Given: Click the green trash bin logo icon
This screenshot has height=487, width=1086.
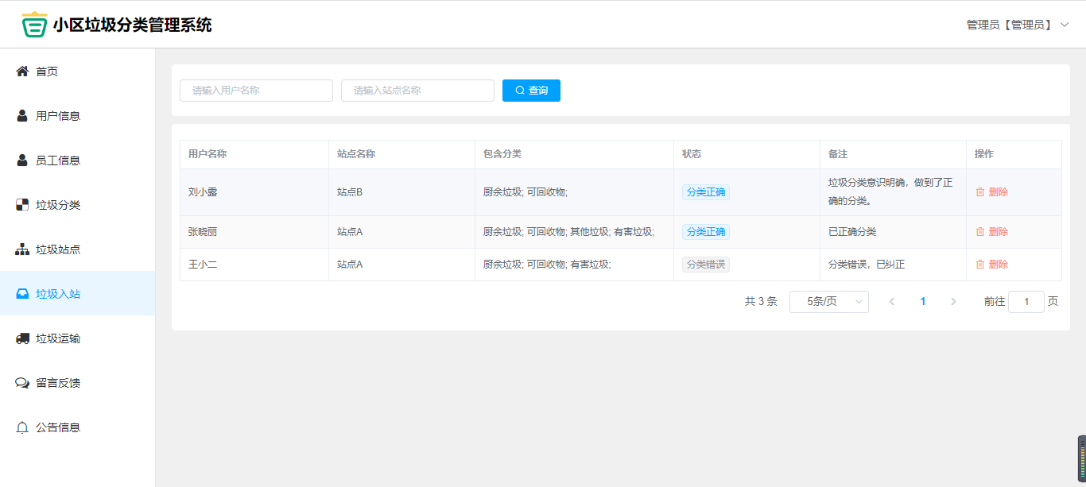Looking at the screenshot, I should pos(34,25).
